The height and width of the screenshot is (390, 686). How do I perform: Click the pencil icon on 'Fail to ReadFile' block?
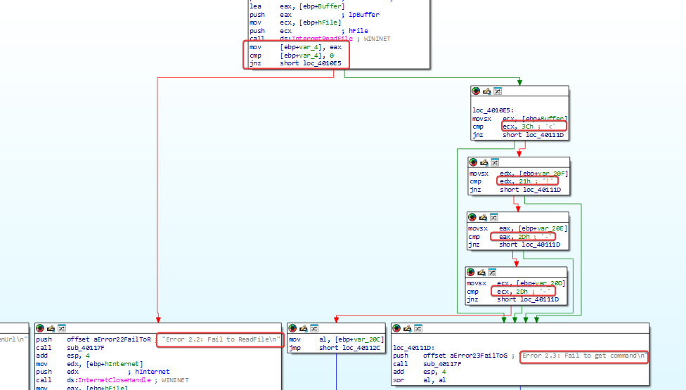51,328
